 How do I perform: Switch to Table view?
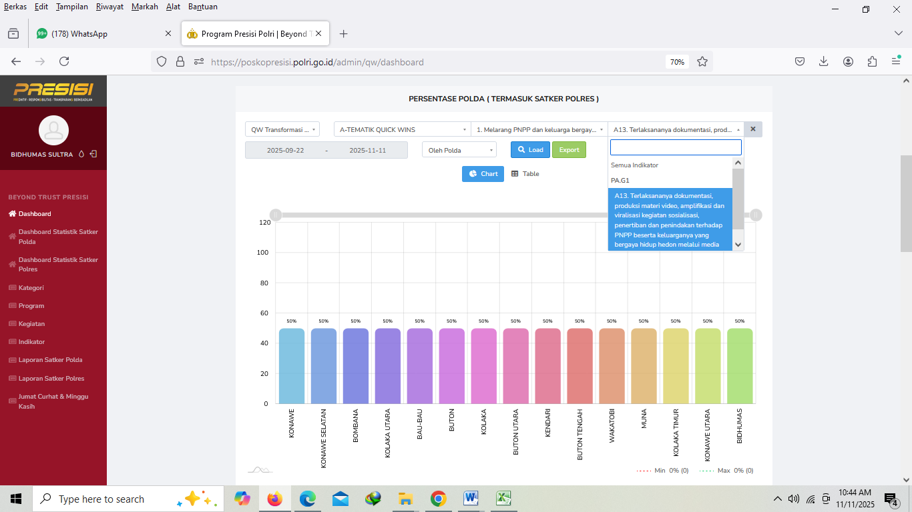point(525,174)
